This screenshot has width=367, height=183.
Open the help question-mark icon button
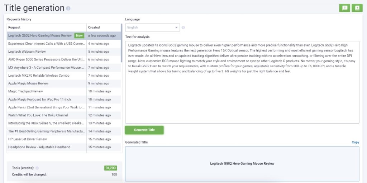tap(357, 8)
